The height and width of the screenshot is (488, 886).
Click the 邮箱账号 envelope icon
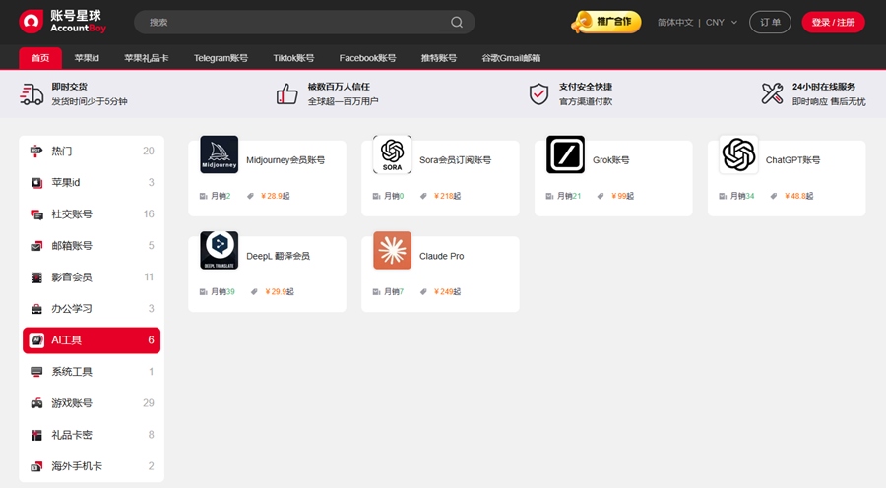tap(36, 246)
